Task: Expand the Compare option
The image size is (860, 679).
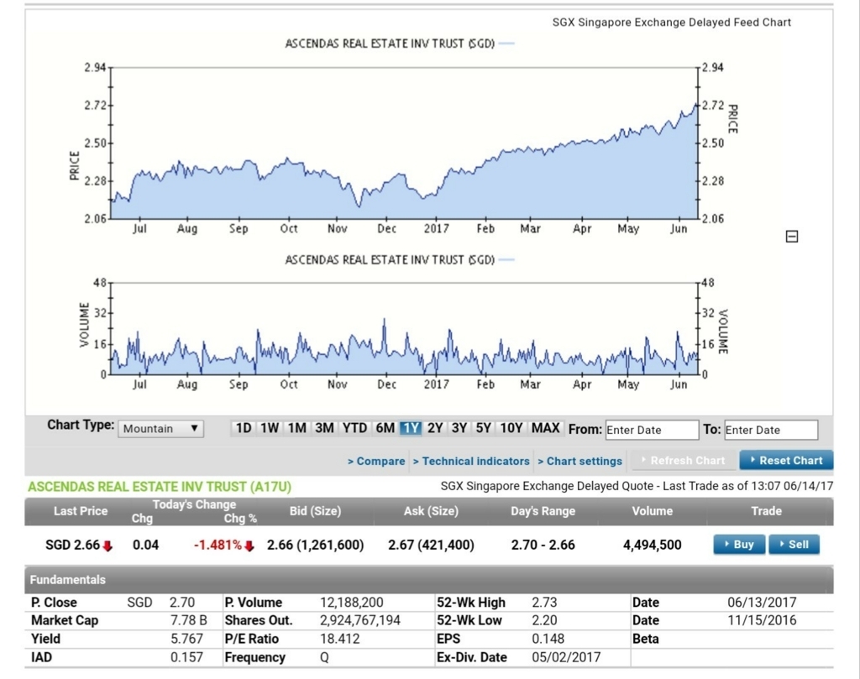Action: [377, 461]
